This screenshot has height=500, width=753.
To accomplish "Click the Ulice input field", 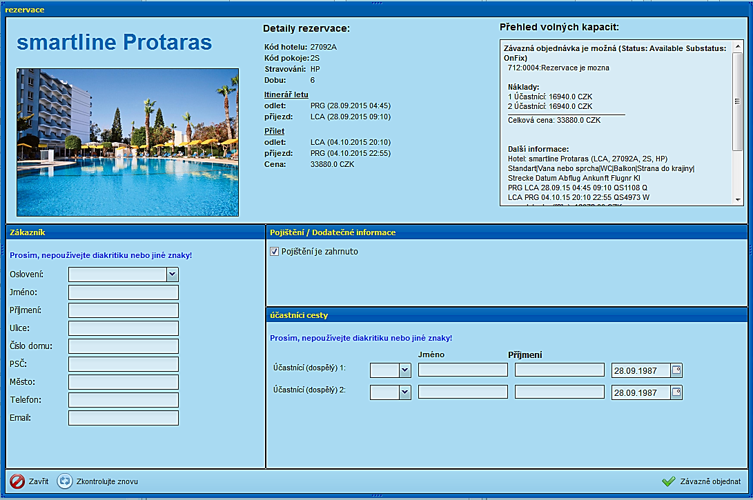I will (x=124, y=328).
